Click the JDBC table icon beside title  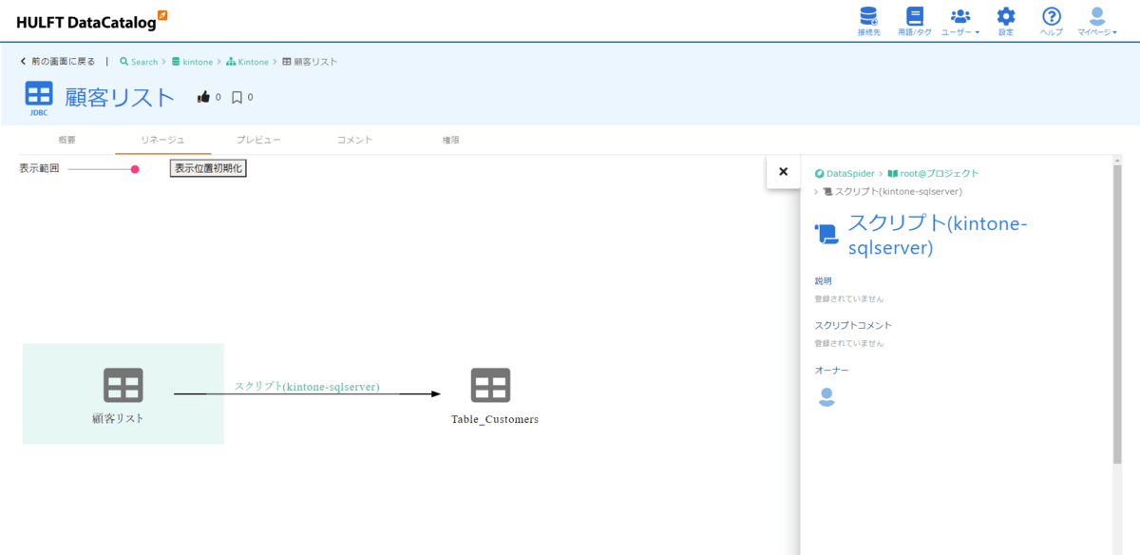point(39,98)
